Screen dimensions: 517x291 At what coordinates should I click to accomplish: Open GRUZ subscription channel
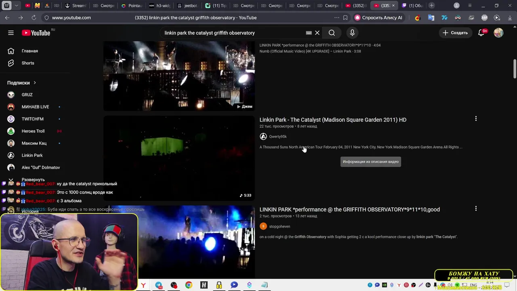[x=27, y=95]
